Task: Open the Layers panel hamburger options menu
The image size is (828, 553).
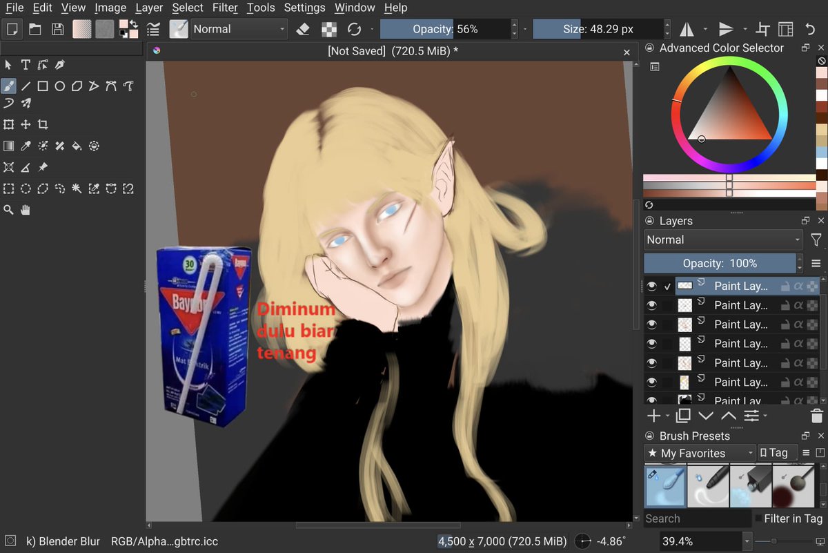Action: [816, 263]
